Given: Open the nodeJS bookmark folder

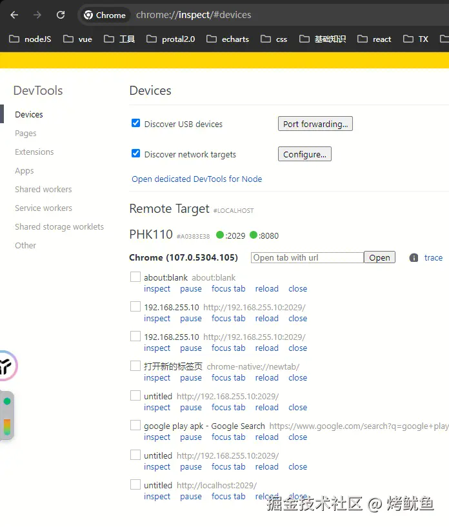Looking at the screenshot, I should tap(30, 39).
